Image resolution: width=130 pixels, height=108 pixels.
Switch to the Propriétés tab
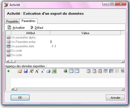coord(12,21)
